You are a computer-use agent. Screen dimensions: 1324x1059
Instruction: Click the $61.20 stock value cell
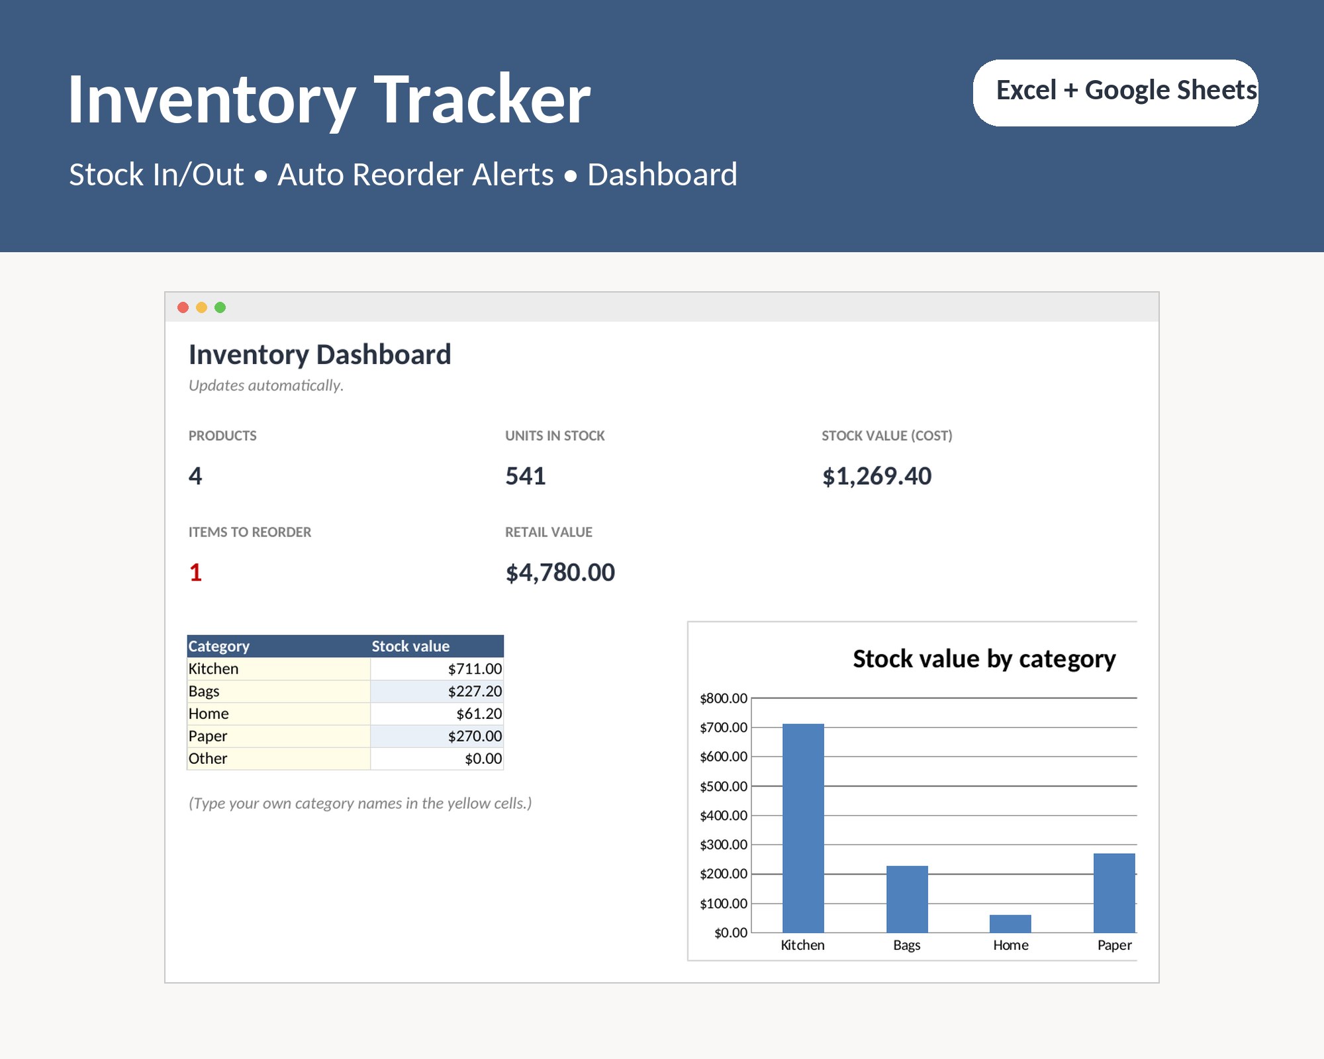[437, 714]
